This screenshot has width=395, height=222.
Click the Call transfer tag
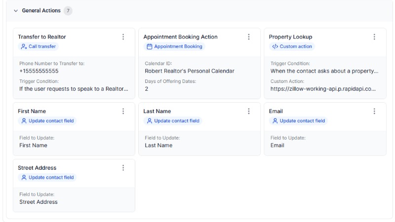pos(39,46)
